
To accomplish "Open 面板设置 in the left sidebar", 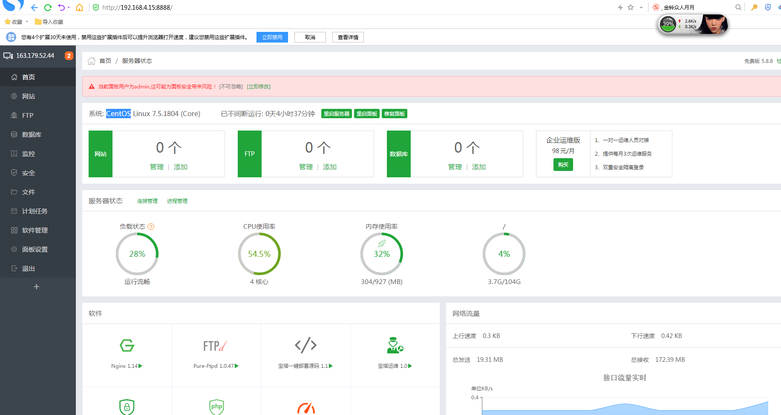I will [x=38, y=249].
